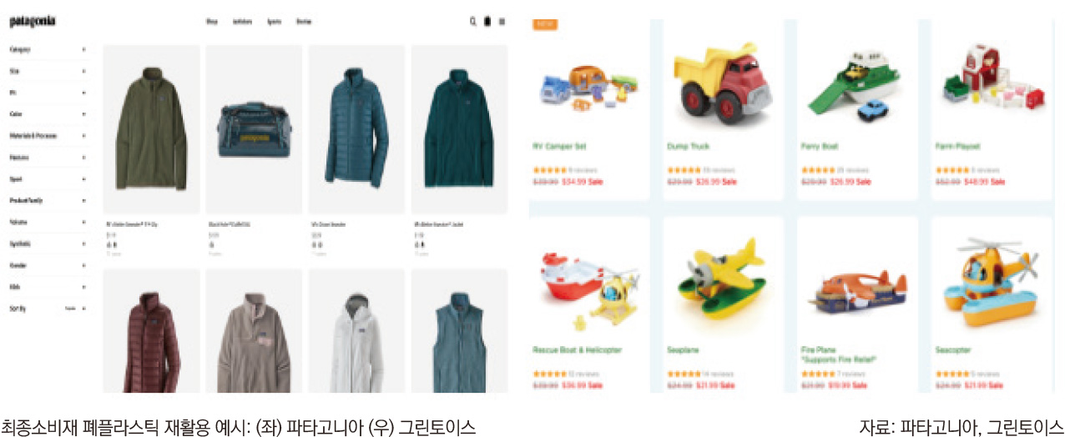Open the Sort By dropdown
The width and height of the screenshot is (1065, 437).
point(48,309)
